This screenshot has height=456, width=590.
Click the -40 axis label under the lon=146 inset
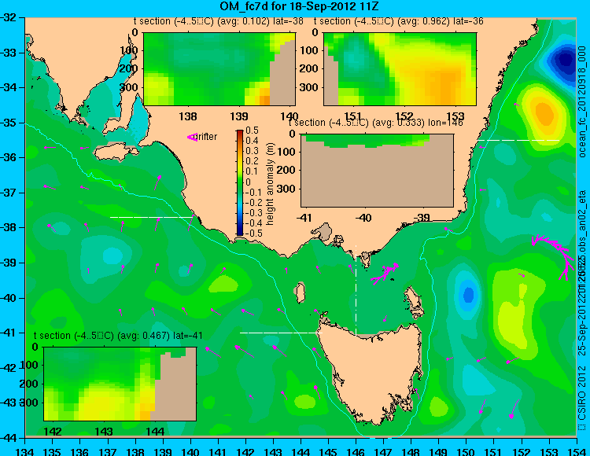(x=363, y=218)
